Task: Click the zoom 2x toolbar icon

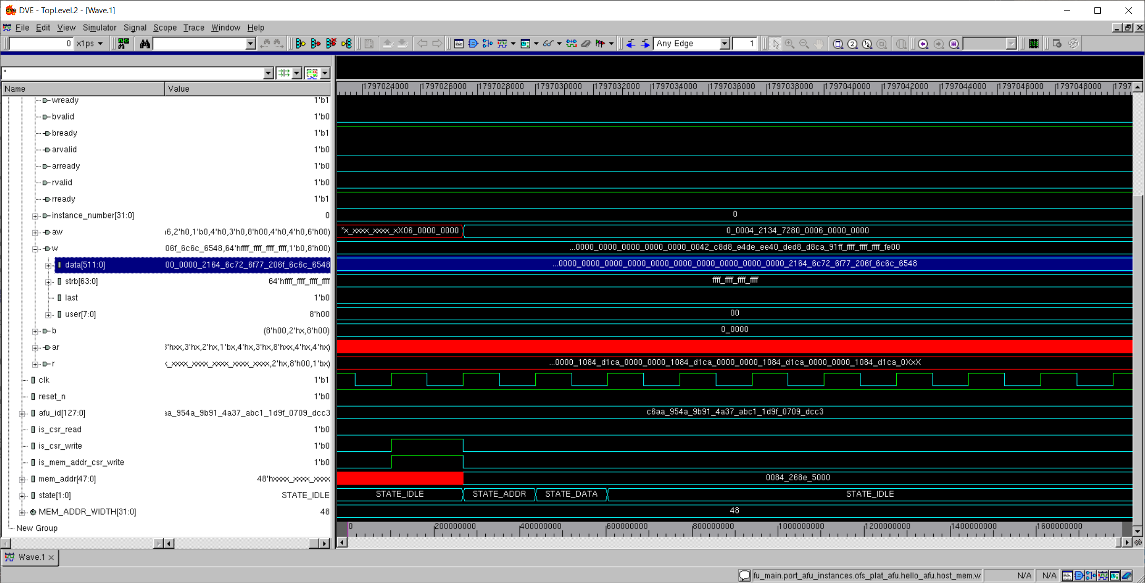Action: (x=853, y=44)
